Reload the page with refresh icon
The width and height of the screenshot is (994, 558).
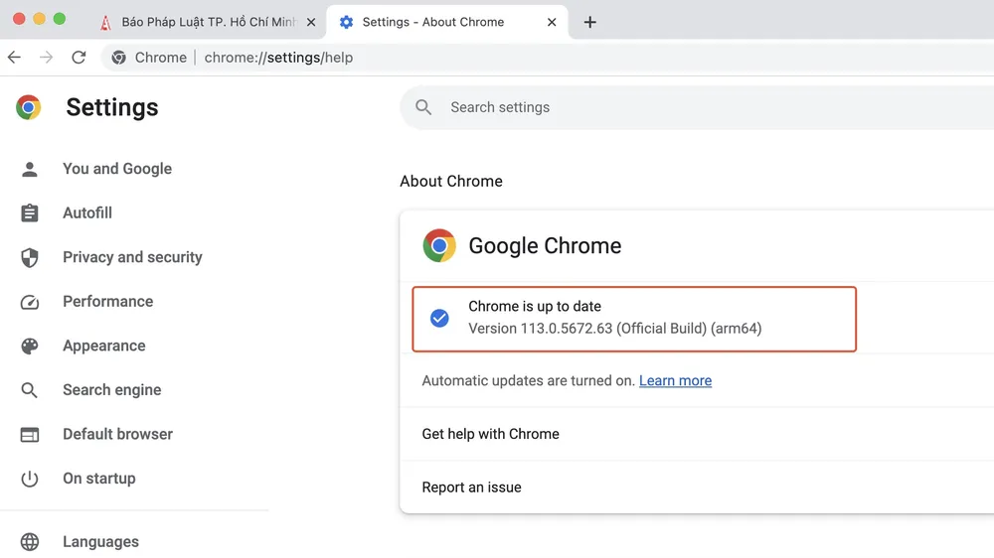79,58
